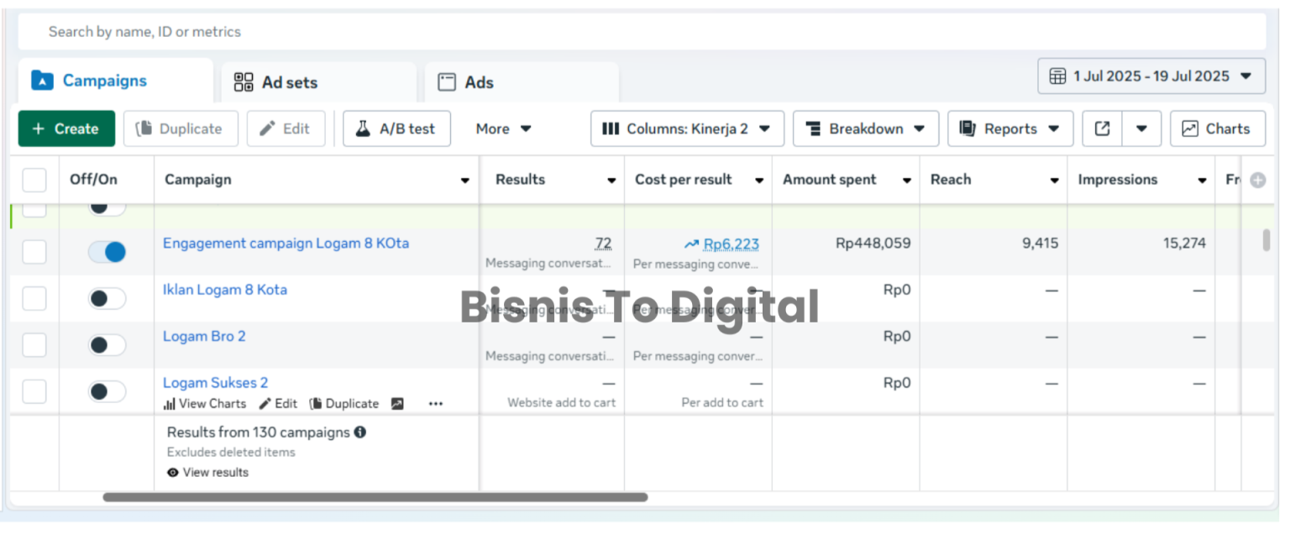Click the search by name input field

(x=336, y=31)
